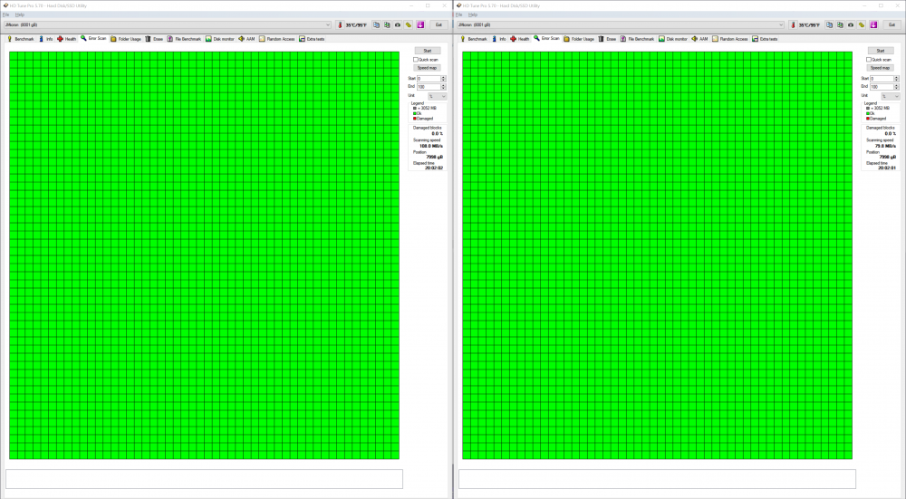Focus Start value field in left window
The height and width of the screenshot is (499, 906).
coord(429,79)
